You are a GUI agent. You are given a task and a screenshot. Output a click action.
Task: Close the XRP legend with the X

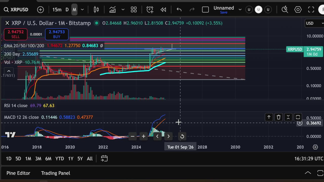7,23
